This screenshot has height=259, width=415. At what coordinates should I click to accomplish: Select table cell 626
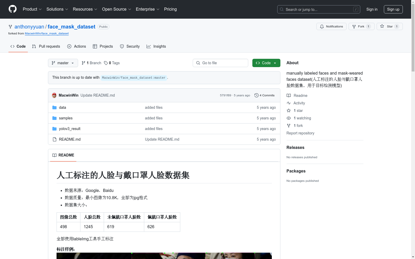162,227
